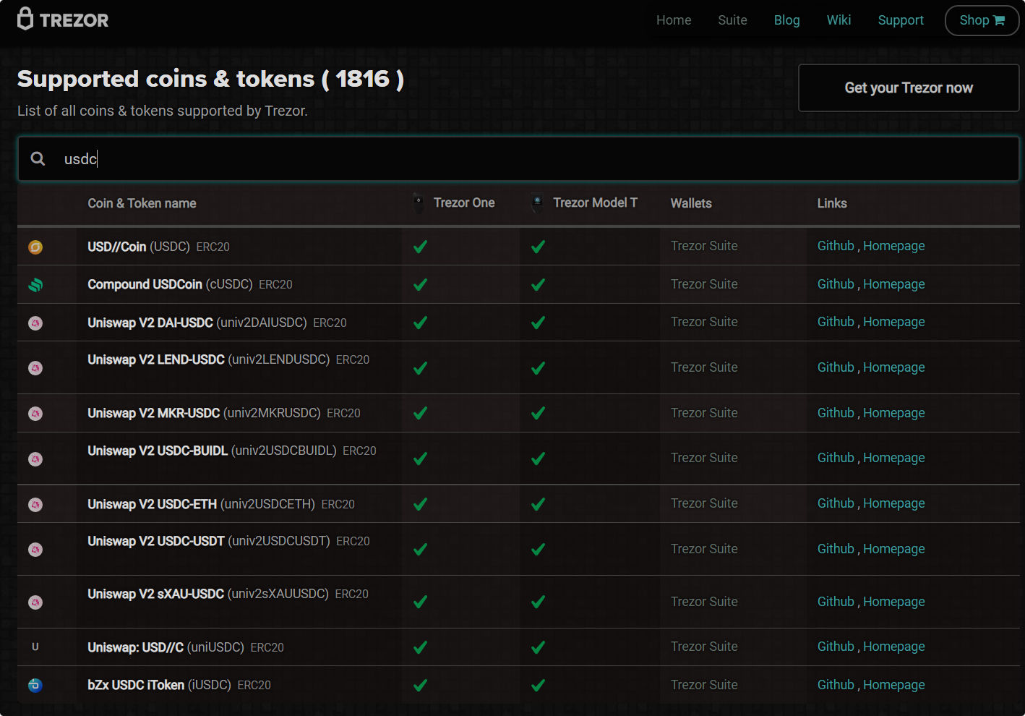
Task: Open the Suite menu item
Action: [732, 20]
